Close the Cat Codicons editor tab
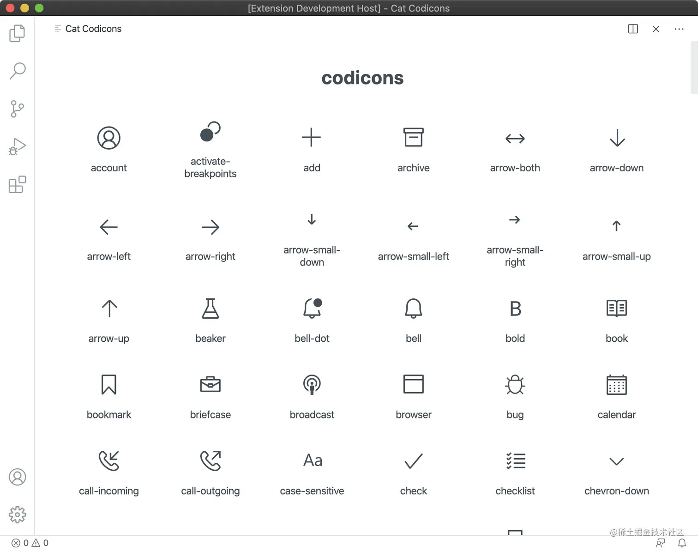This screenshot has height=551, width=698. pos(656,29)
